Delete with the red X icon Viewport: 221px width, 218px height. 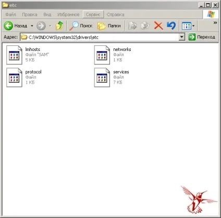(158, 26)
